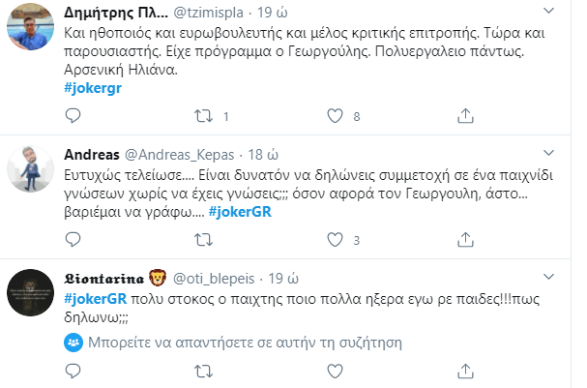Retweet the @tzimispla tweet
The height and width of the screenshot is (388, 587).
[x=204, y=116]
